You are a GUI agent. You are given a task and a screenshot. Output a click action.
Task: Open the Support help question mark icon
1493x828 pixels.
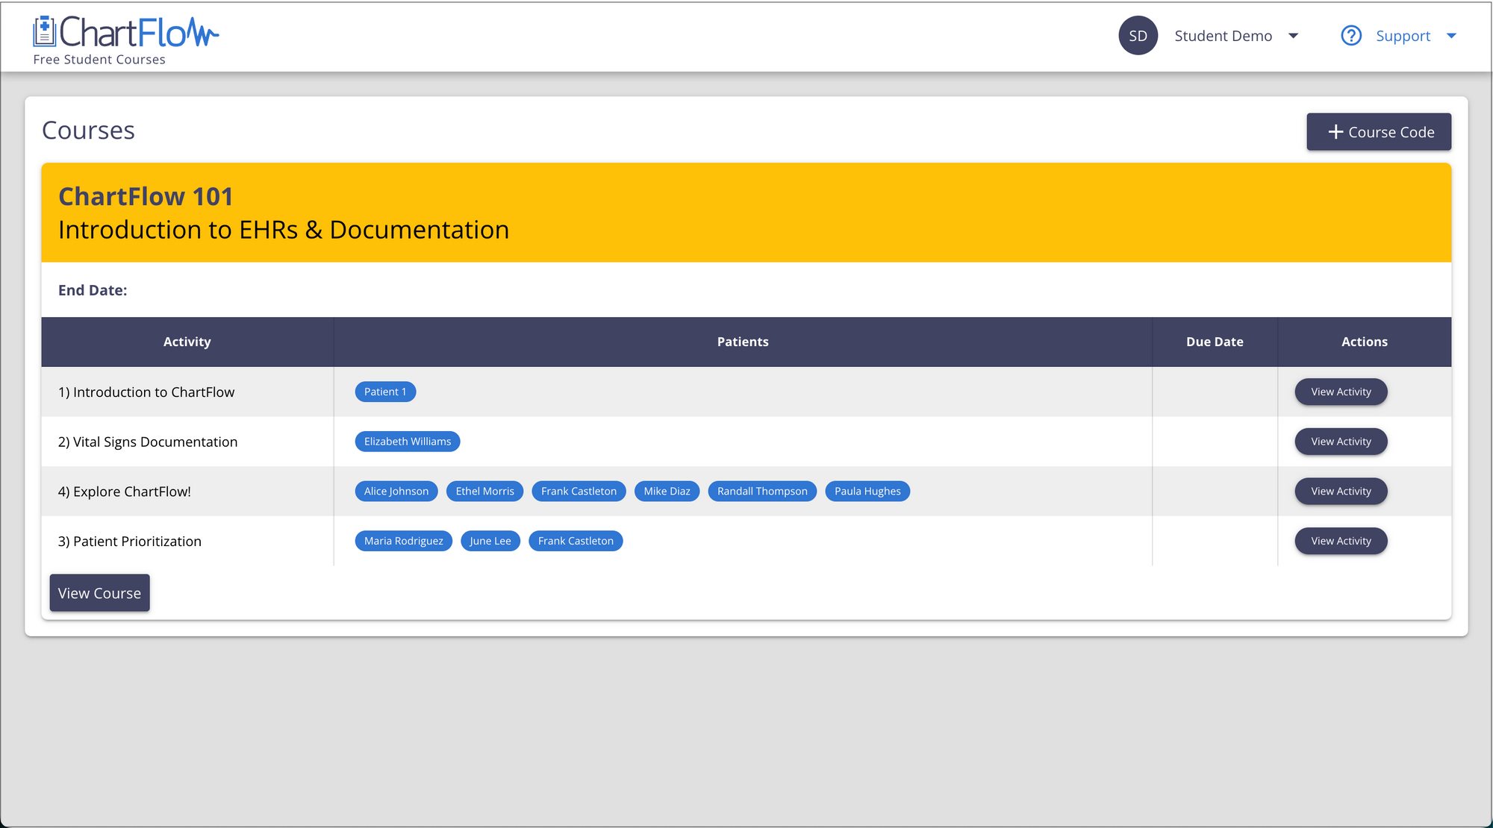click(x=1351, y=35)
